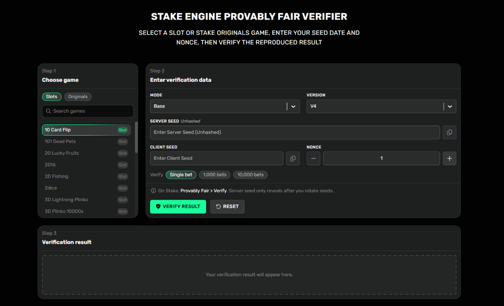504x306 pixels.
Task: Focus the Server Seed input field
Action: tap(295, 132)
